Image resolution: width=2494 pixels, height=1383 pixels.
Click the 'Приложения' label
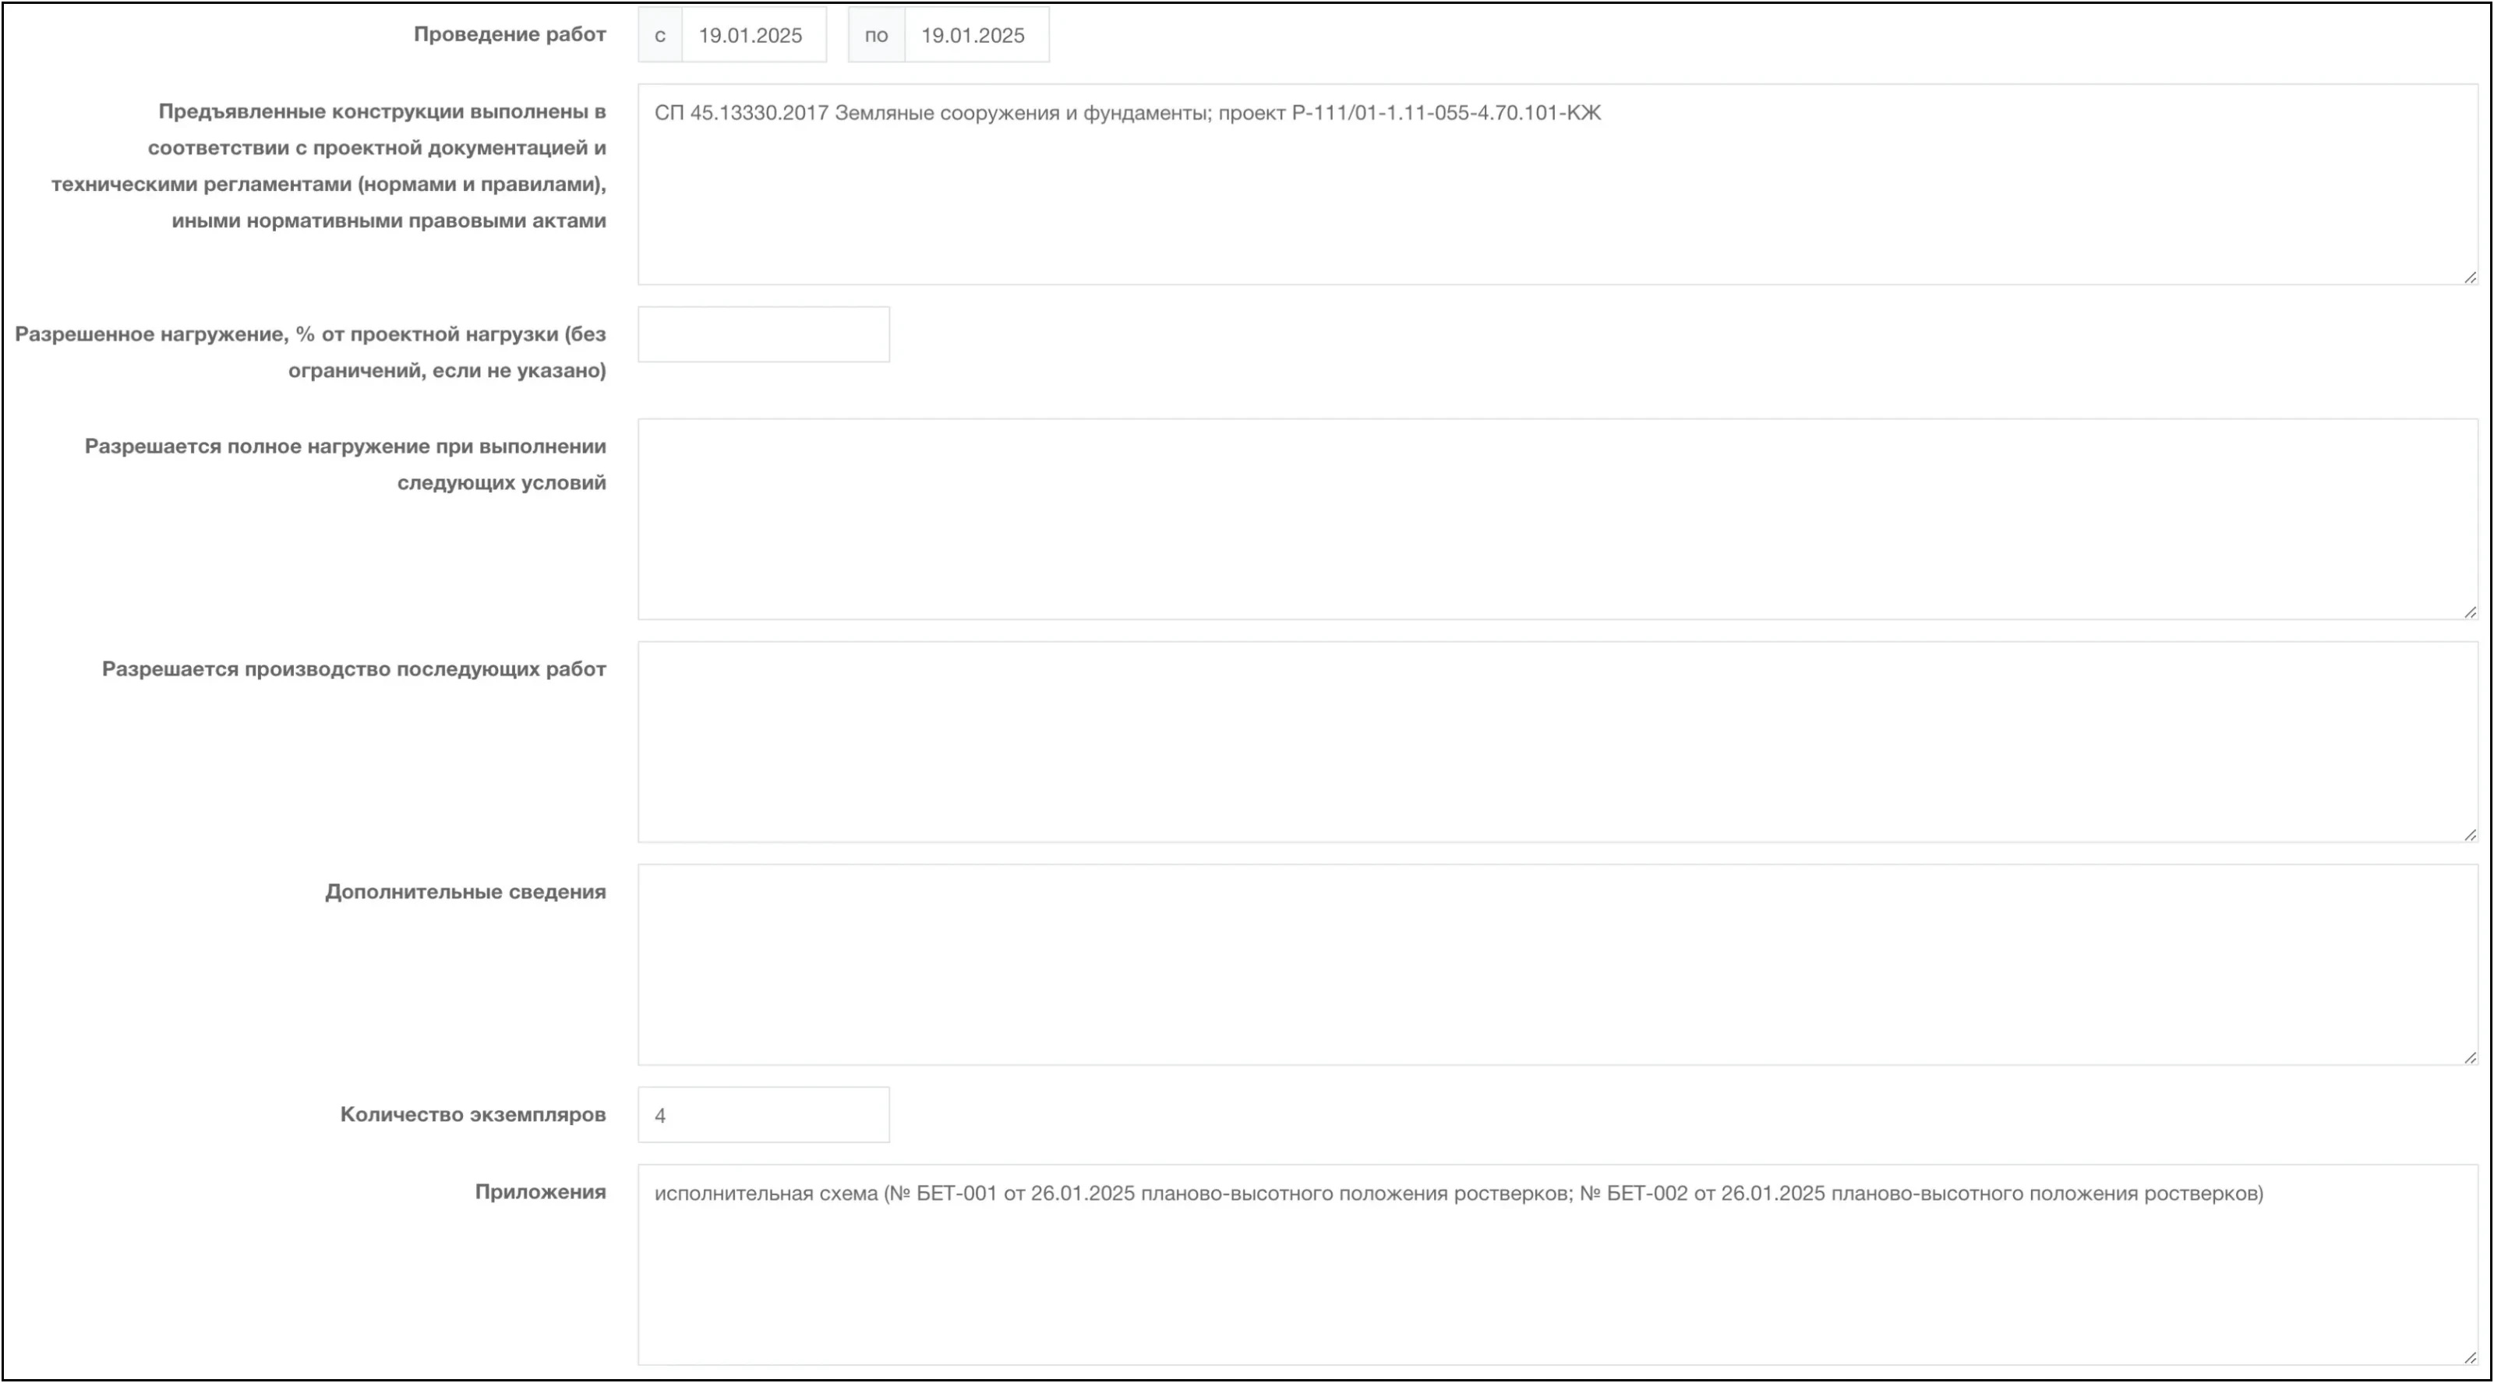click(x=540, y=1192)
